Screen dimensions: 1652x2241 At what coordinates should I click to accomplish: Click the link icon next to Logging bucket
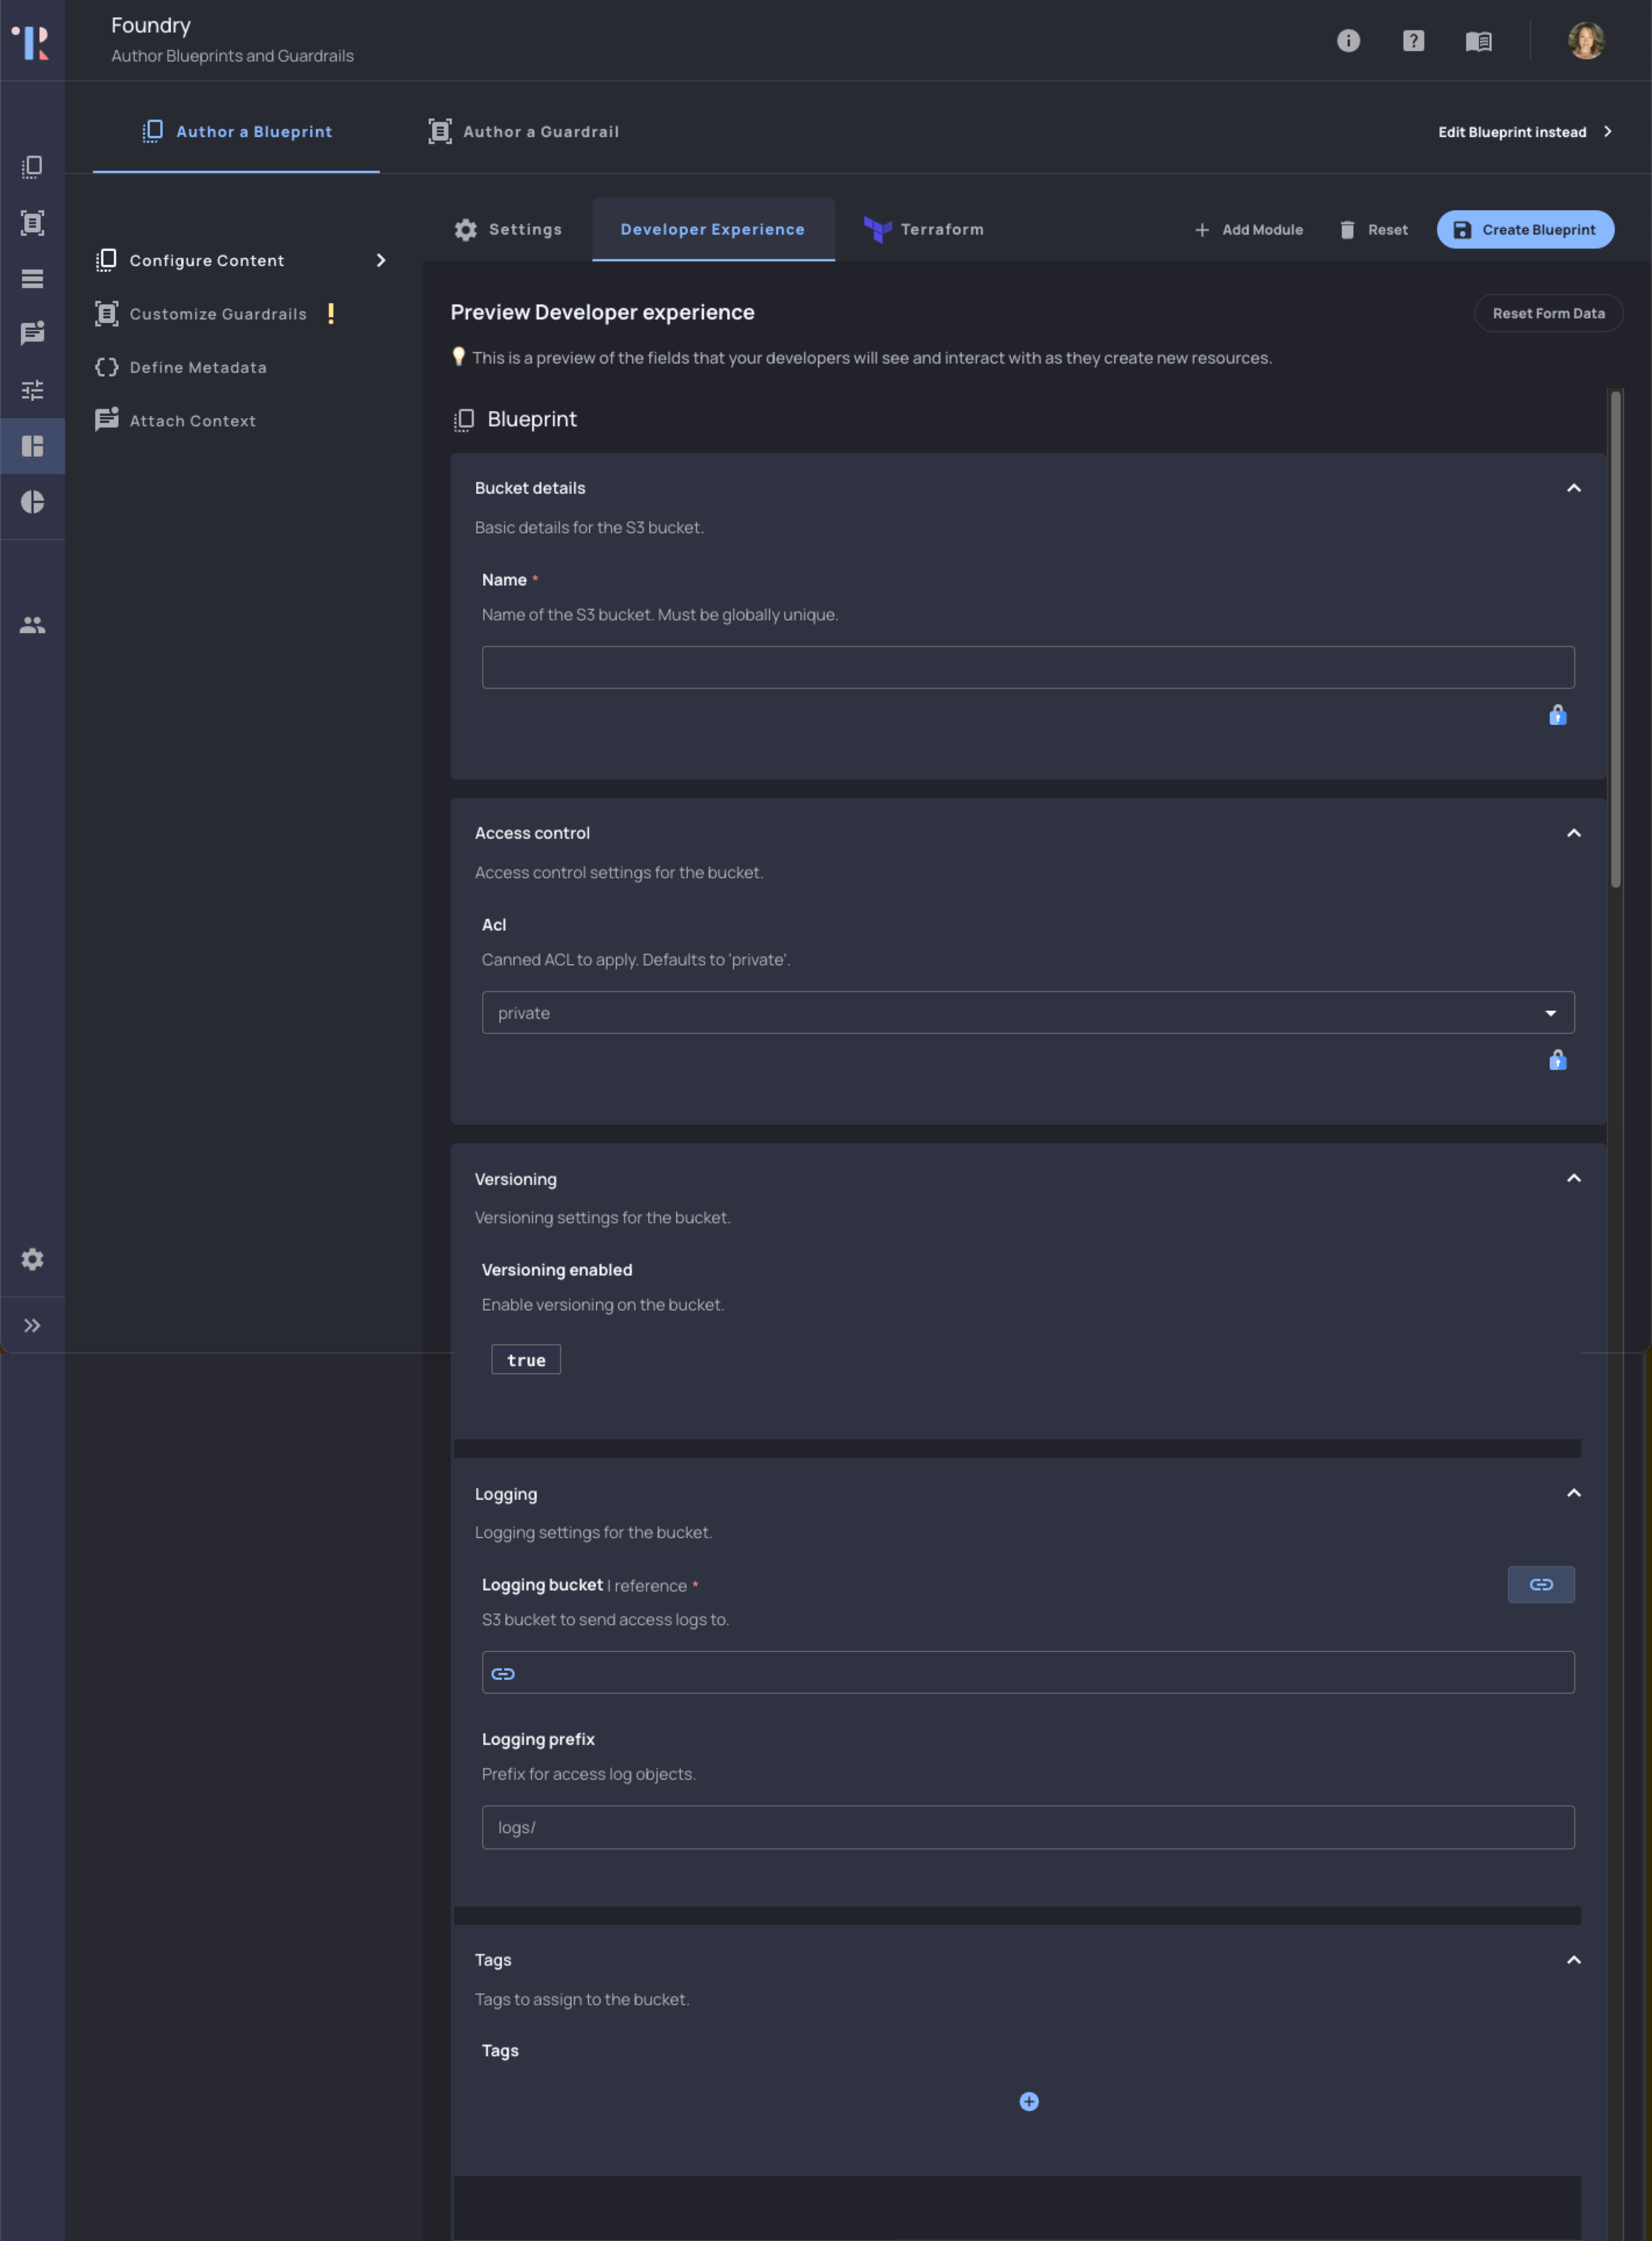tap(1540, 1584)
